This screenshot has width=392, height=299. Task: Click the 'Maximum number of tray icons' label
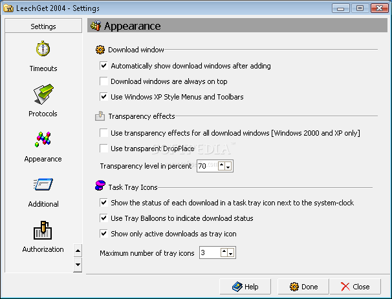[x=147, y=253]
